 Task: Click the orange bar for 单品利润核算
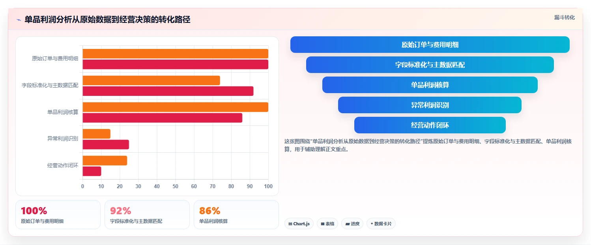click(x=175, y=107)
